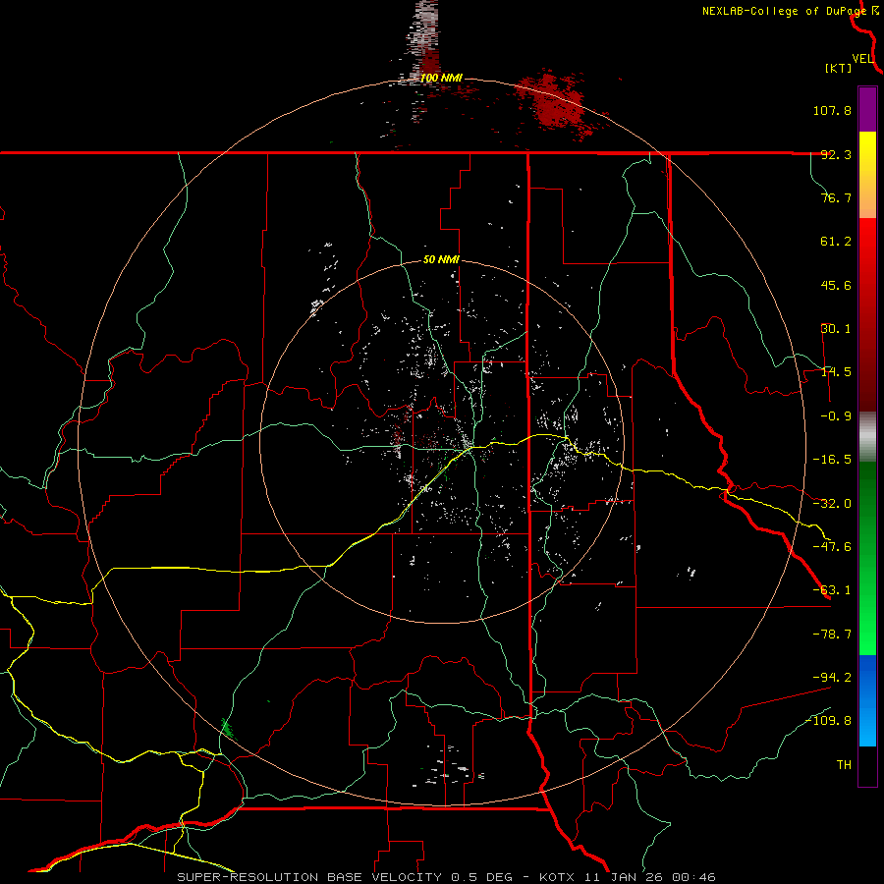Pick the gray zero-velocity segment of color bar
The width and height of the screenshot is (884, 884).
867,437
